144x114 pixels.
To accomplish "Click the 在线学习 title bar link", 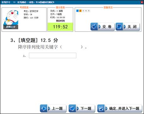I will [6, 2].
